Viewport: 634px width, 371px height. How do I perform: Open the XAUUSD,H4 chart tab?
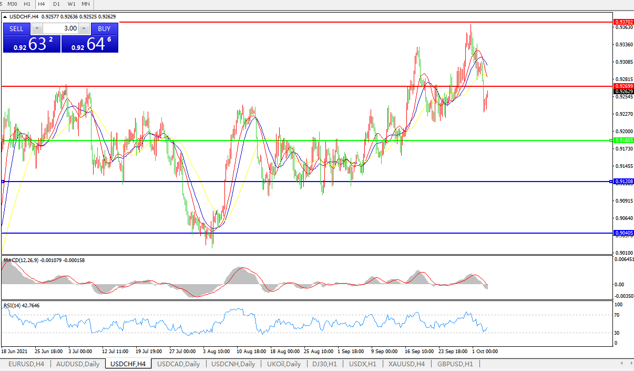pyautogui.click(x=406, y=364)
